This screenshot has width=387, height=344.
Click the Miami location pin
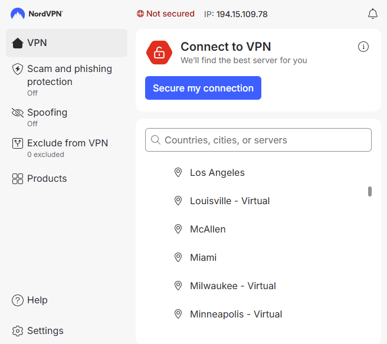coord(178,257)
